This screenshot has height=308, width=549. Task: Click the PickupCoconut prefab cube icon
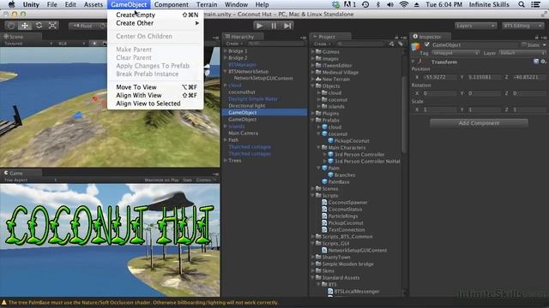[x=330, y=140]
